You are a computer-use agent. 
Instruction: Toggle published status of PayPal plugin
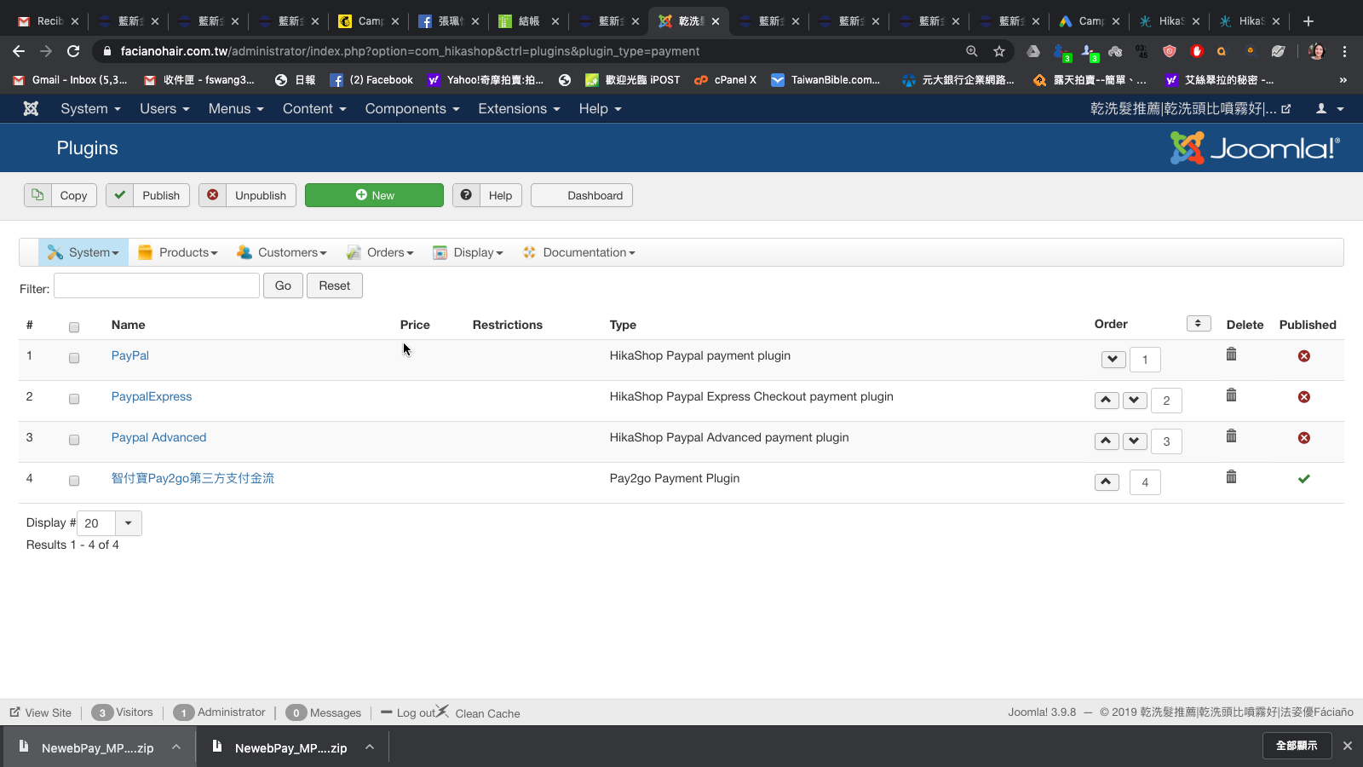coord(1304,356)
